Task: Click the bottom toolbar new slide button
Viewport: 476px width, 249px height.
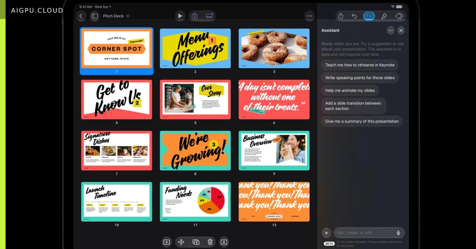Action: coord(167,242)
